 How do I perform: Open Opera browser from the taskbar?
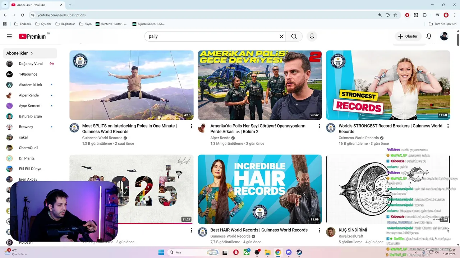[x=236, y=252]
